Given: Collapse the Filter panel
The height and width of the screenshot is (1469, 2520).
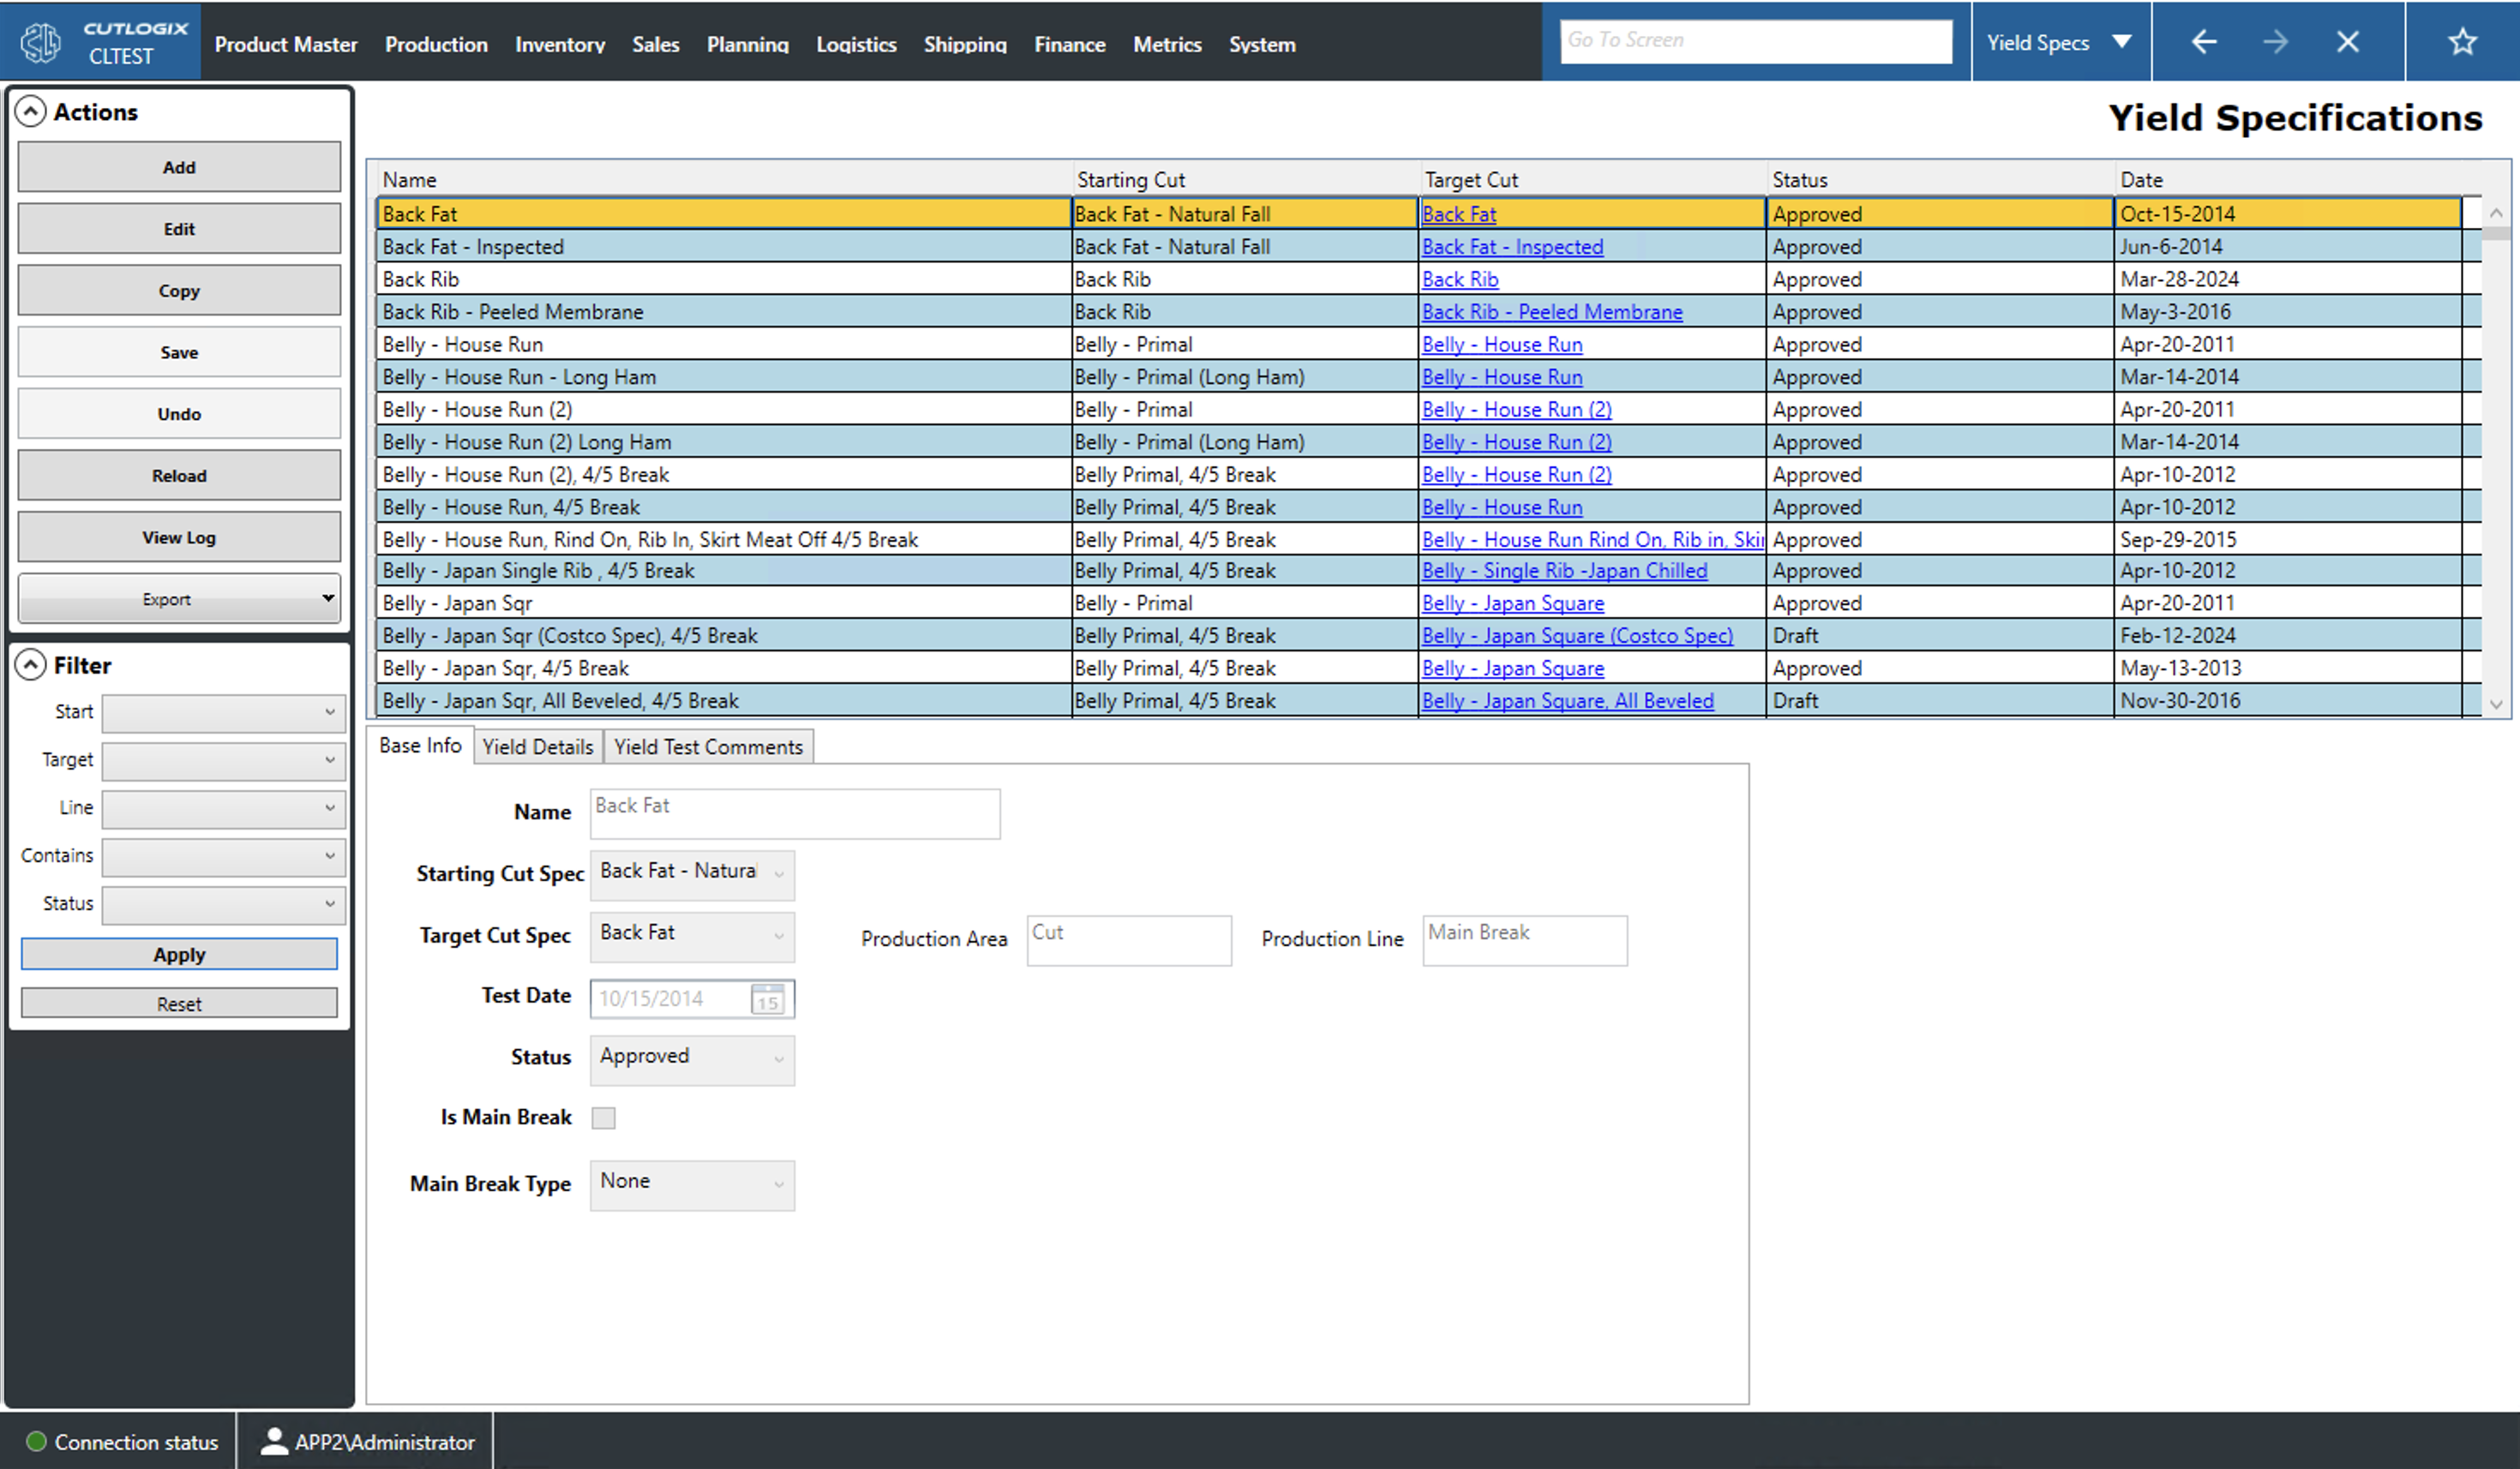Looking at the screenshot, I should pyautogui.click(x=31, y=664).
